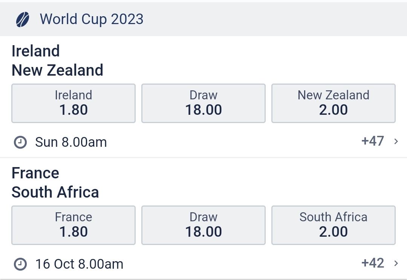407x280 pixels.
Task: Open Ireland team name link
Action: (36, 51)
